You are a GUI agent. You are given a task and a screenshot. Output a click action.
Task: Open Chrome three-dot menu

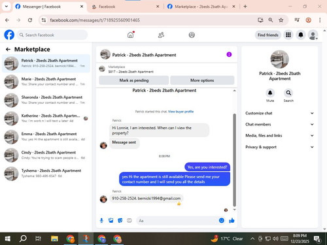320,20
